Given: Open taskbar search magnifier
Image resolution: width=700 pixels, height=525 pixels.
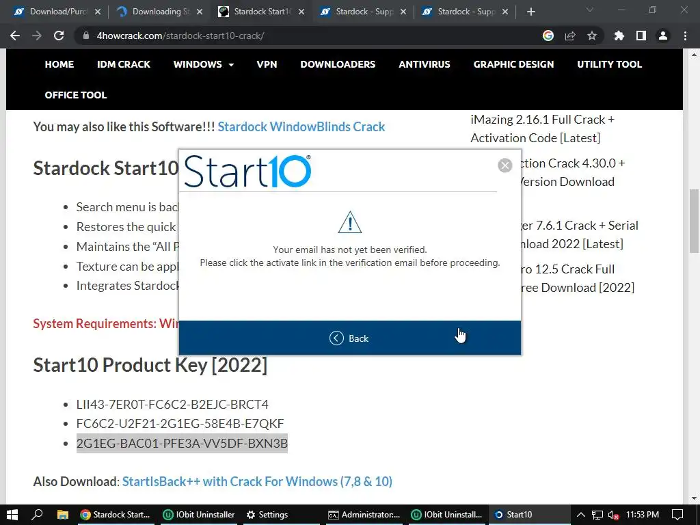Looking at the screenshot, I should (x=37, y=515).
